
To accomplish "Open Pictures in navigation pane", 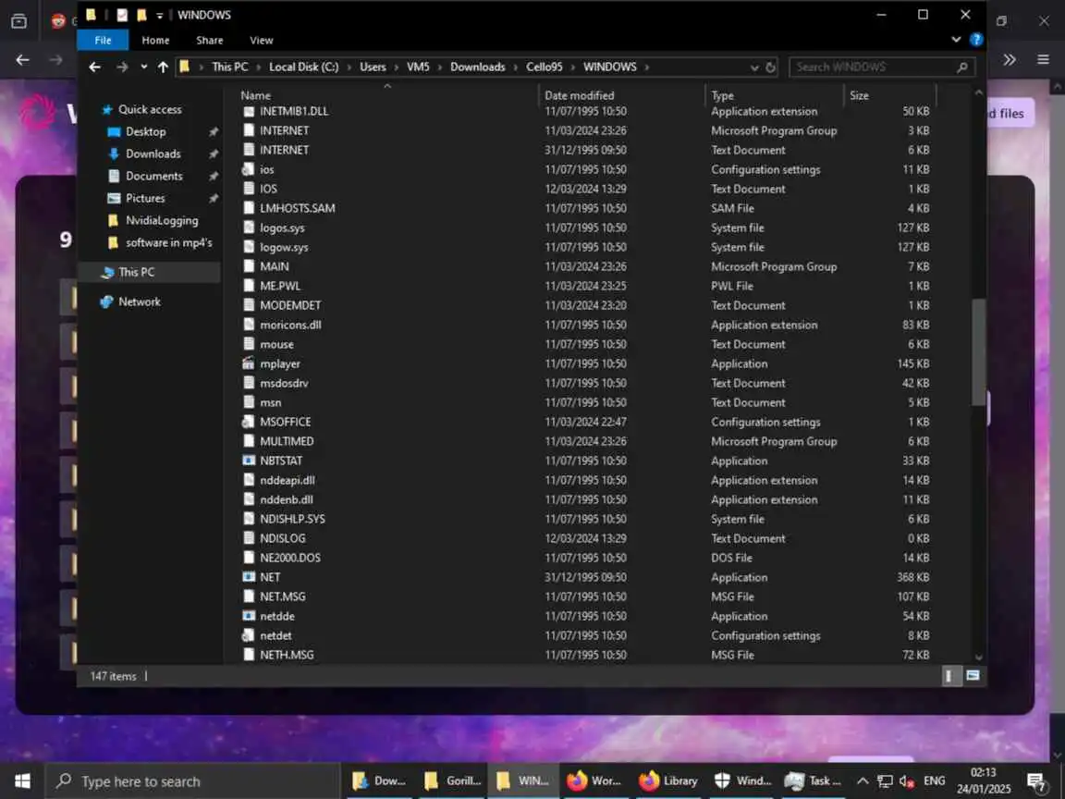I will 144,199.
